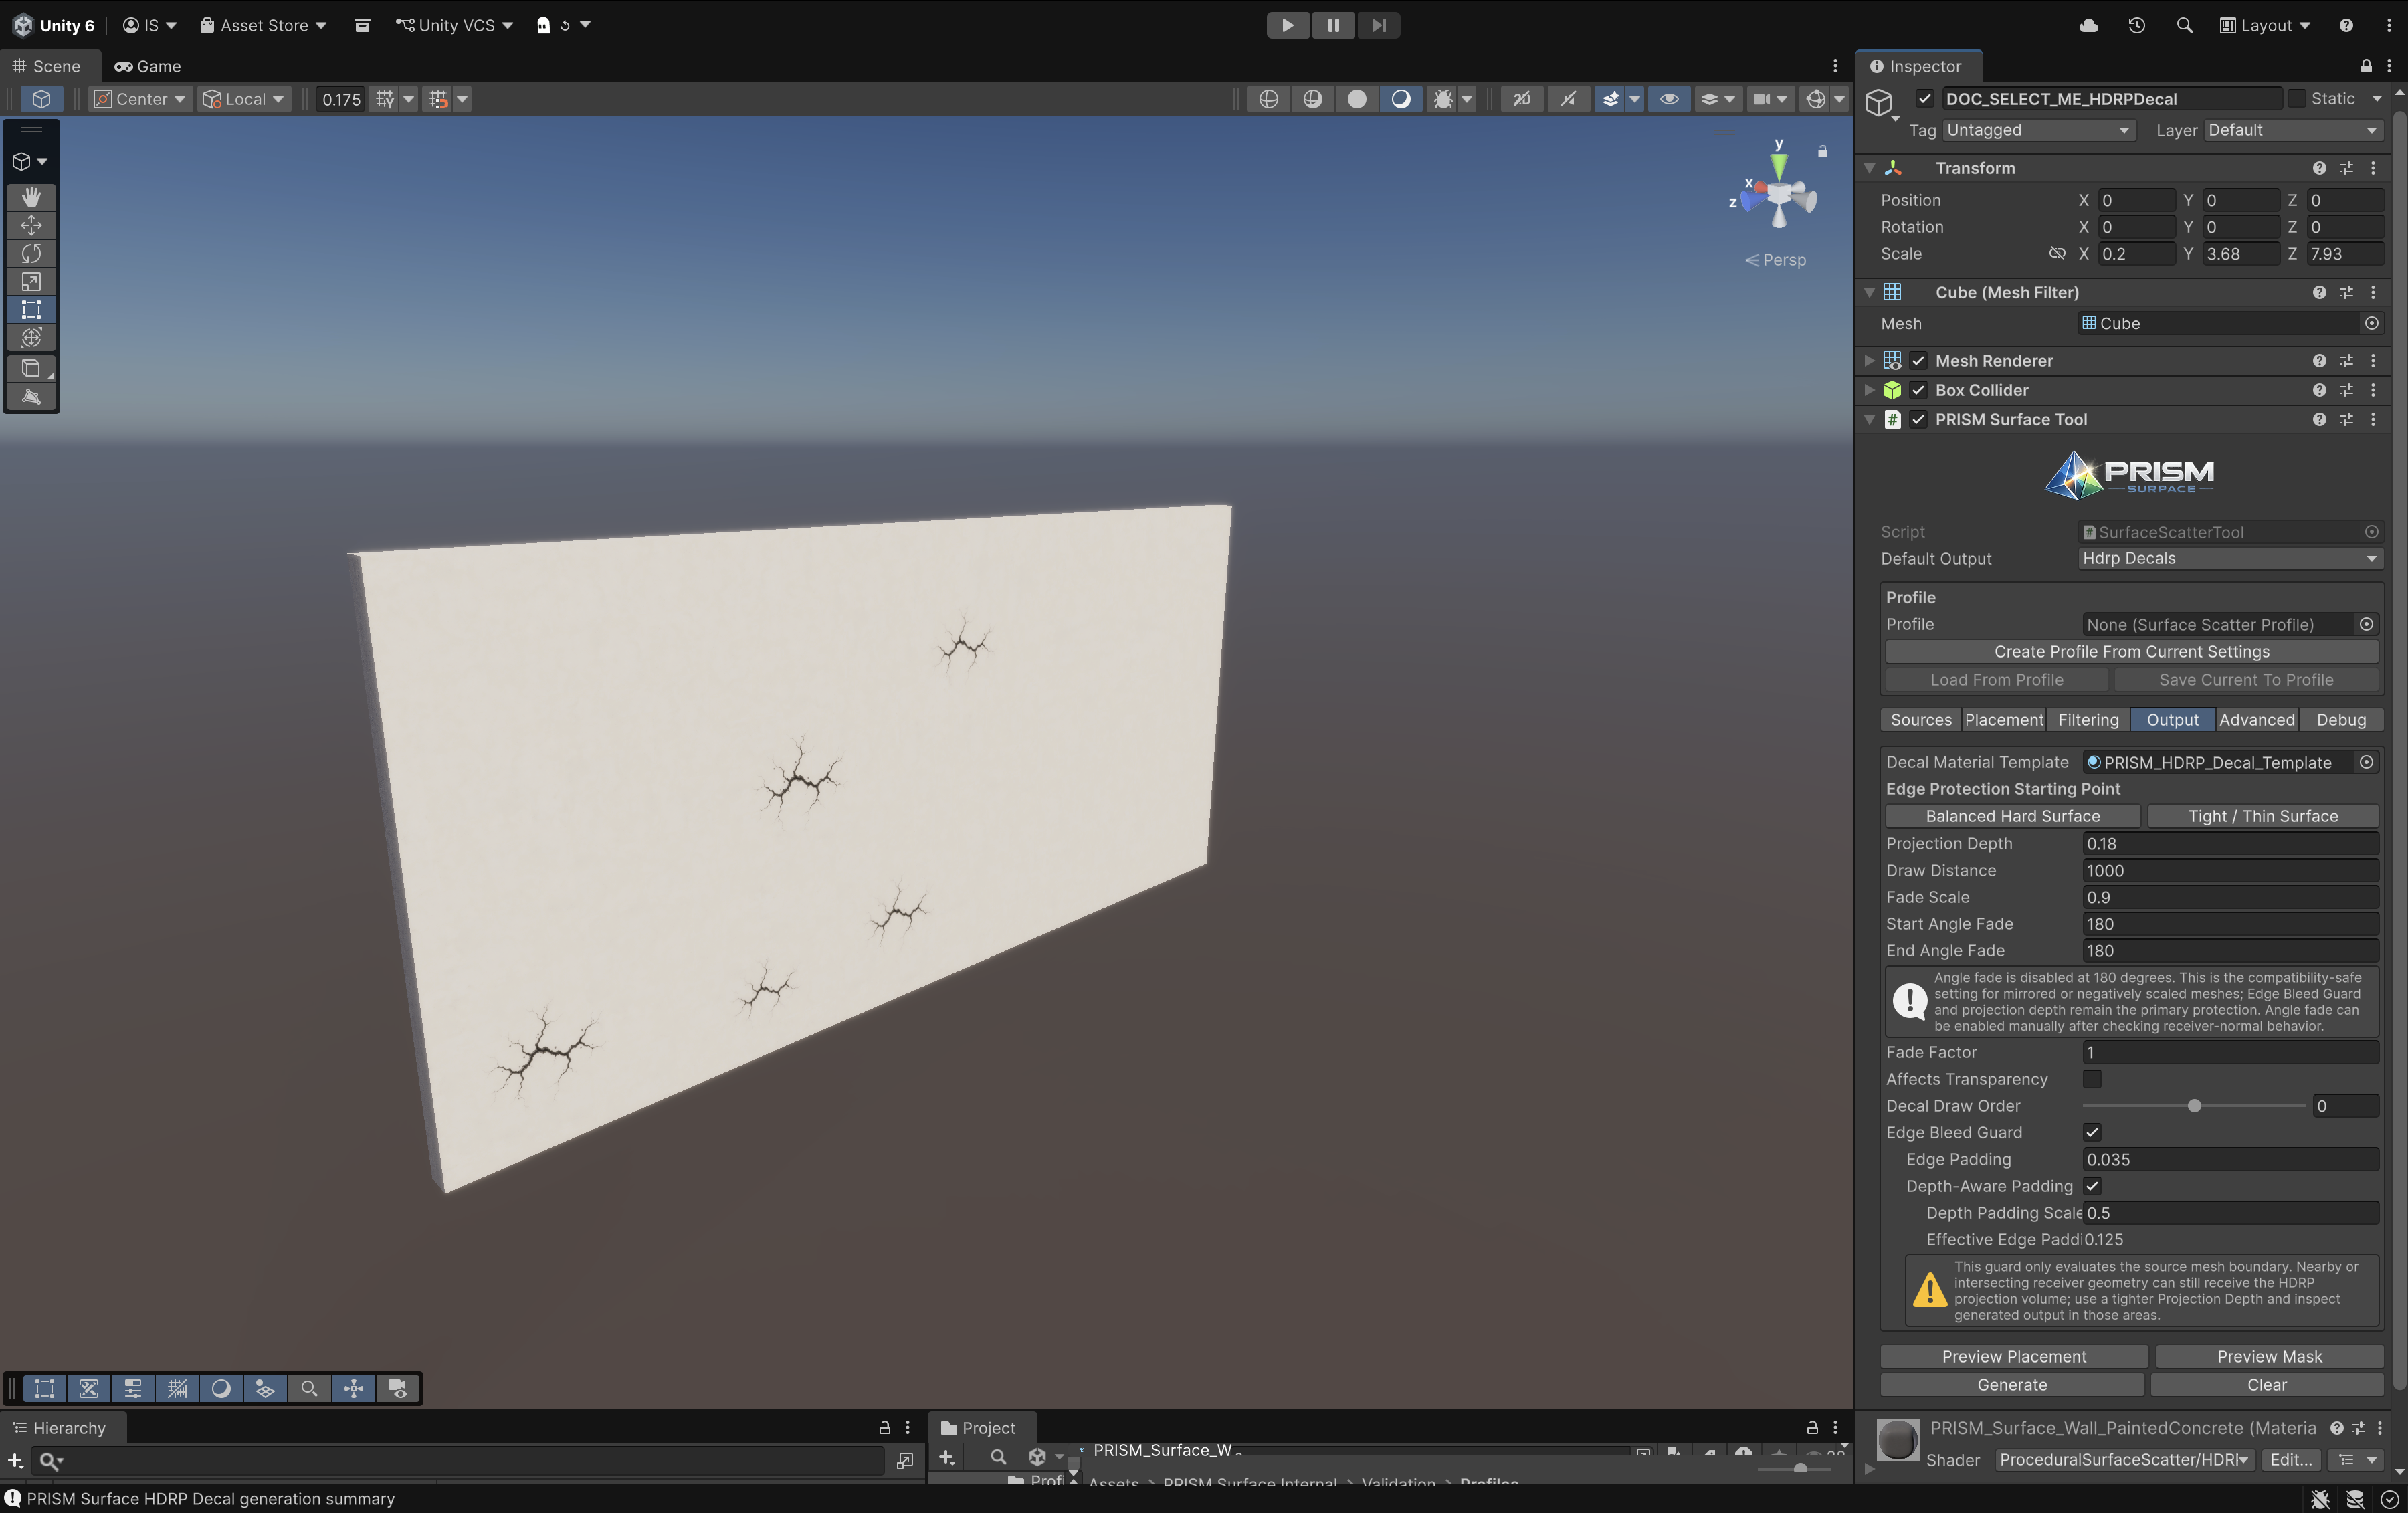Viewport: 2408px width, 1513px height.
Task: Select the Rect tool
Action: click(x=31, y=309)
